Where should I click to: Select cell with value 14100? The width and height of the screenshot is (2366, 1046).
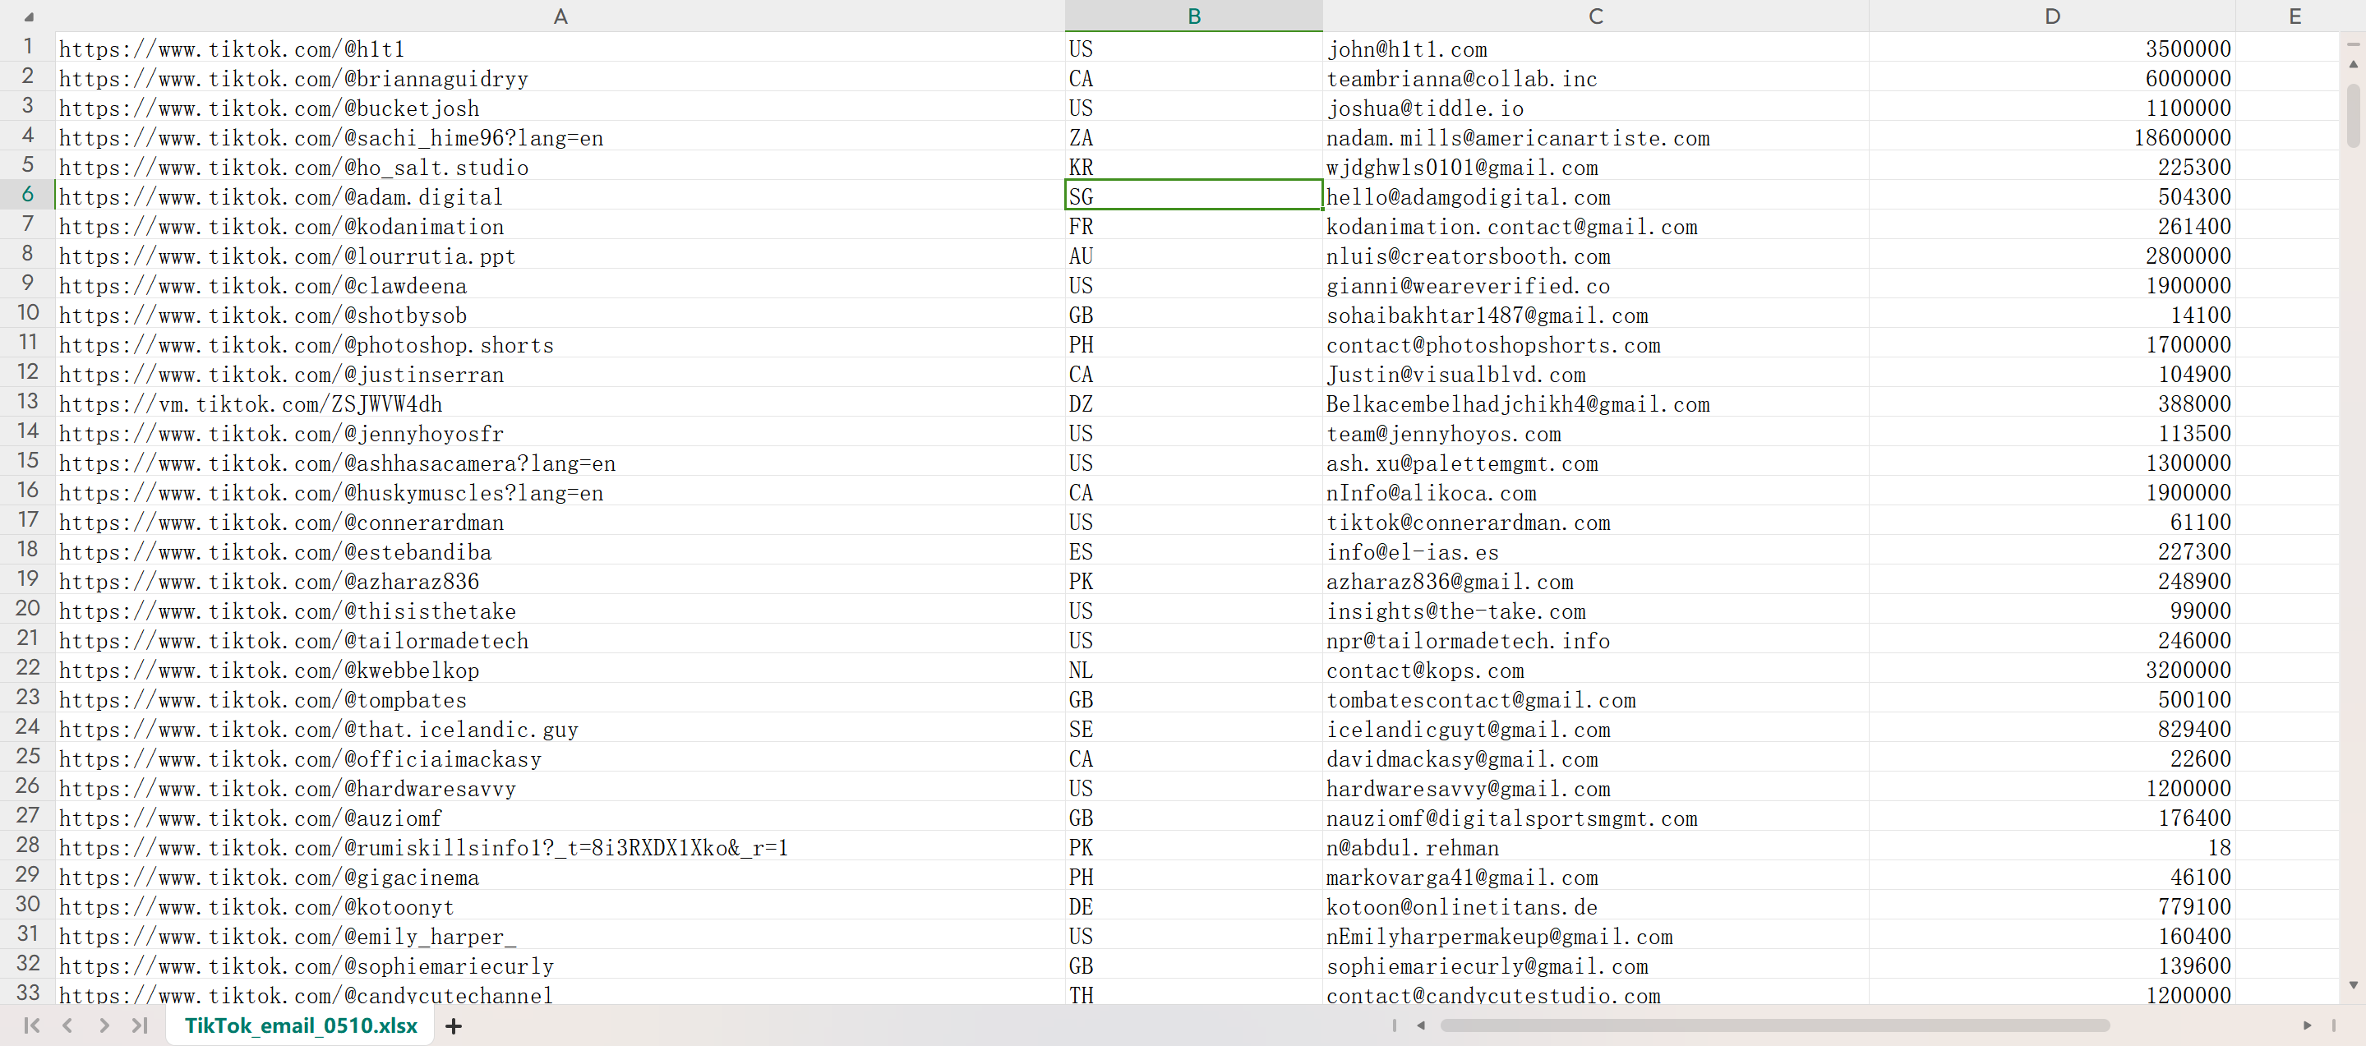point(2052,314)
